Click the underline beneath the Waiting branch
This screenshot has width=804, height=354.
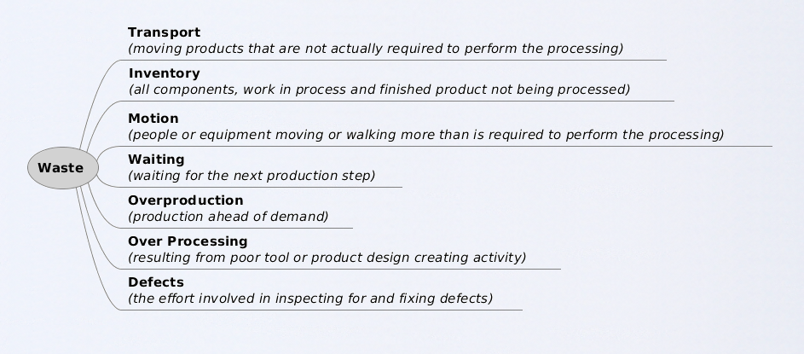(256, 187)
